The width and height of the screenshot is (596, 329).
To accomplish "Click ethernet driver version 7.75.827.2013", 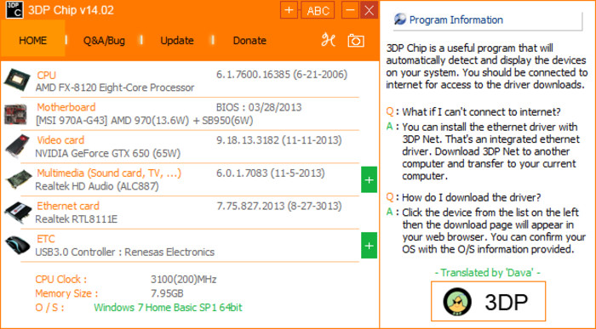I will pos(279,206).
